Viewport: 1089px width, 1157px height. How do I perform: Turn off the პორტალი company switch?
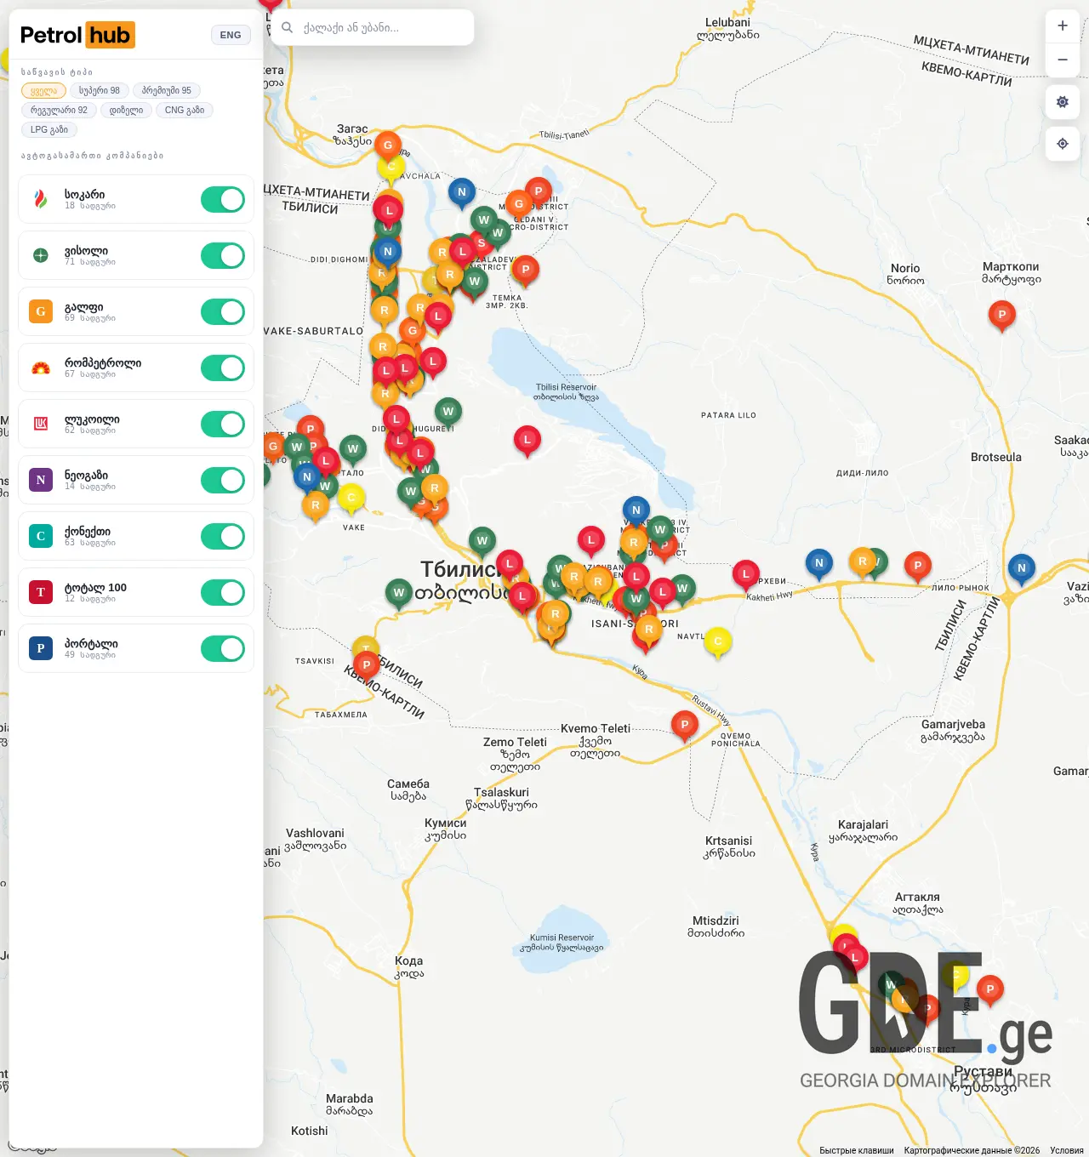coord(223,649)
